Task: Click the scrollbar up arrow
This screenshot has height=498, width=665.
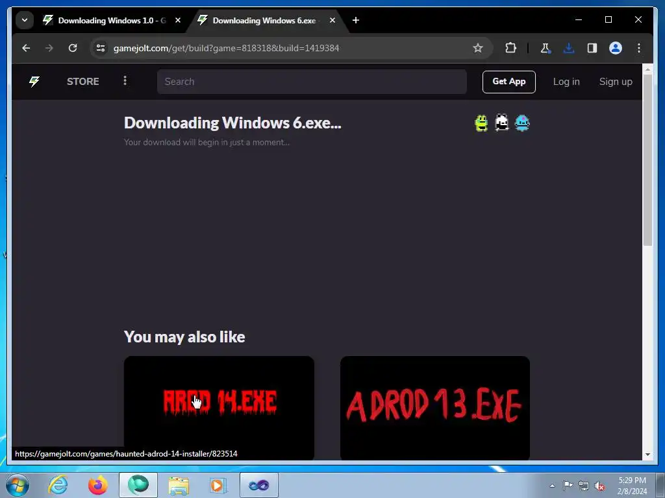Action: coord(647,69)
